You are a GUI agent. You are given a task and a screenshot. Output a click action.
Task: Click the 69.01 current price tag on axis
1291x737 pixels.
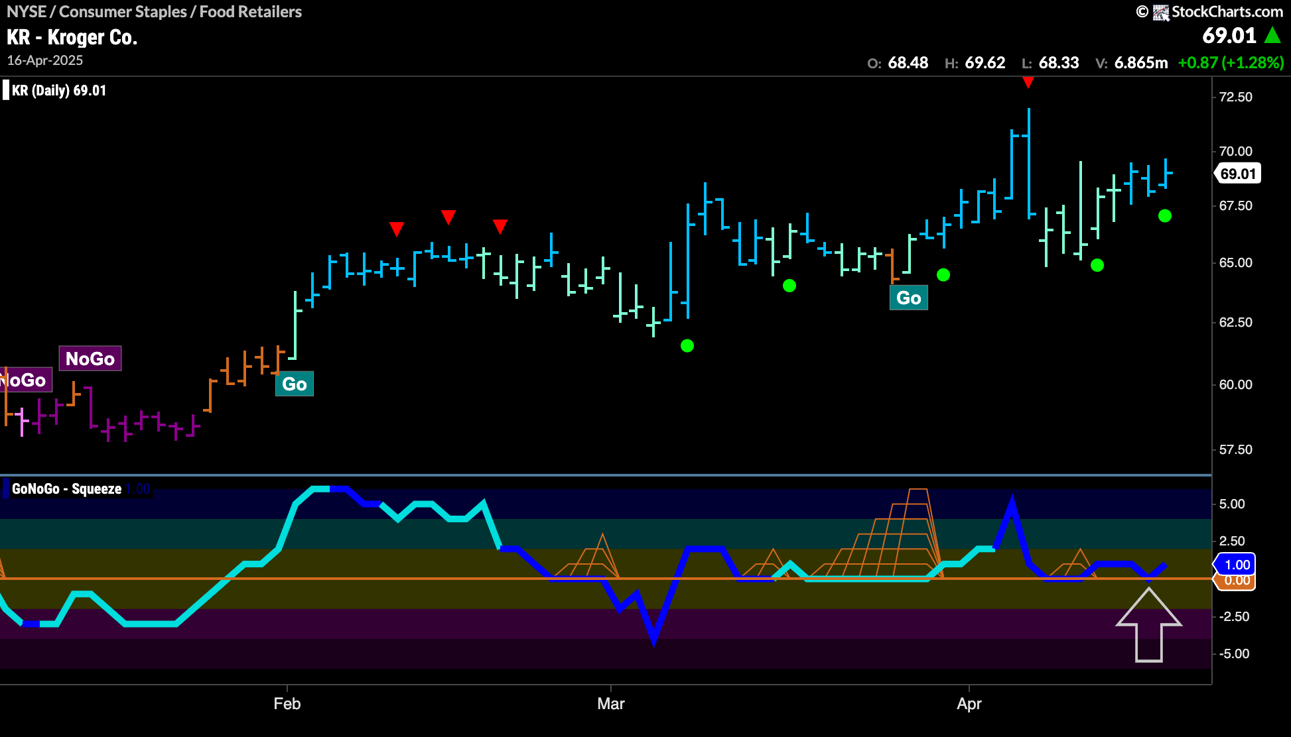pos(1238,174)
